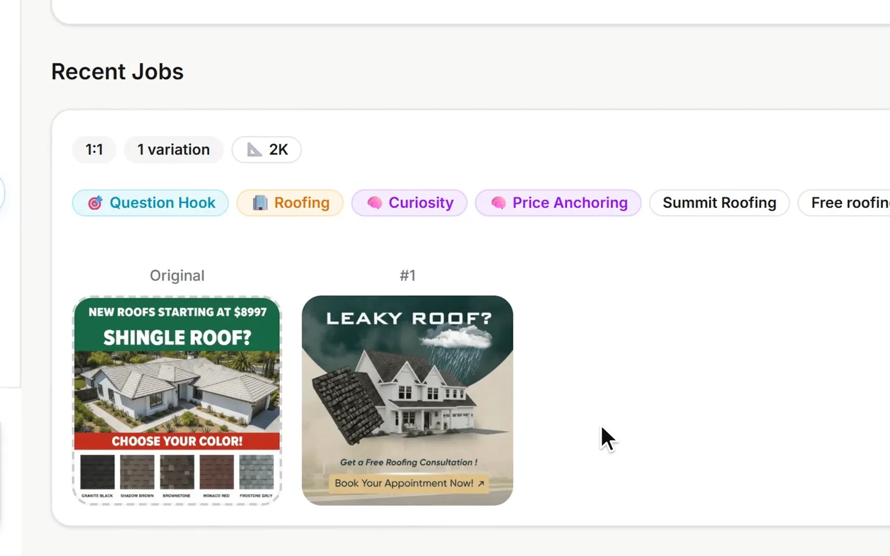Select the Price Anchoring tag

[558, 203]
